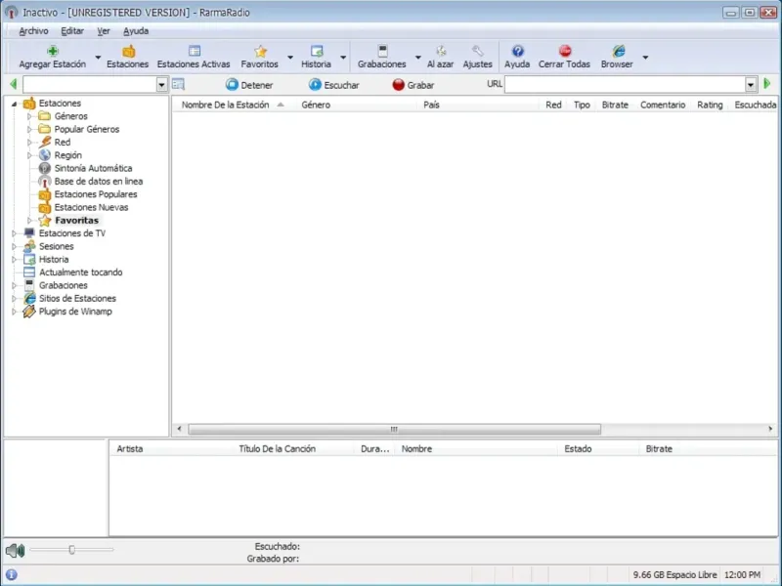Select Estaciones Populares node

pyautogui.click(x=96, y=194)
